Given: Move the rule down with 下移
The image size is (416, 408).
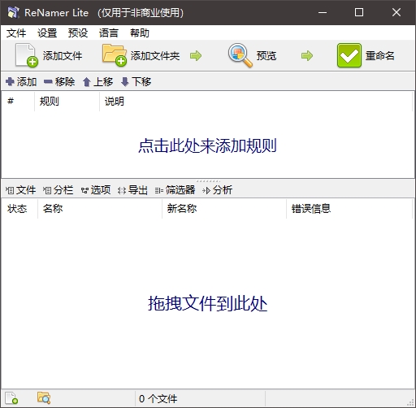Looking at the screenshot, I should click(x=136, y=81).
